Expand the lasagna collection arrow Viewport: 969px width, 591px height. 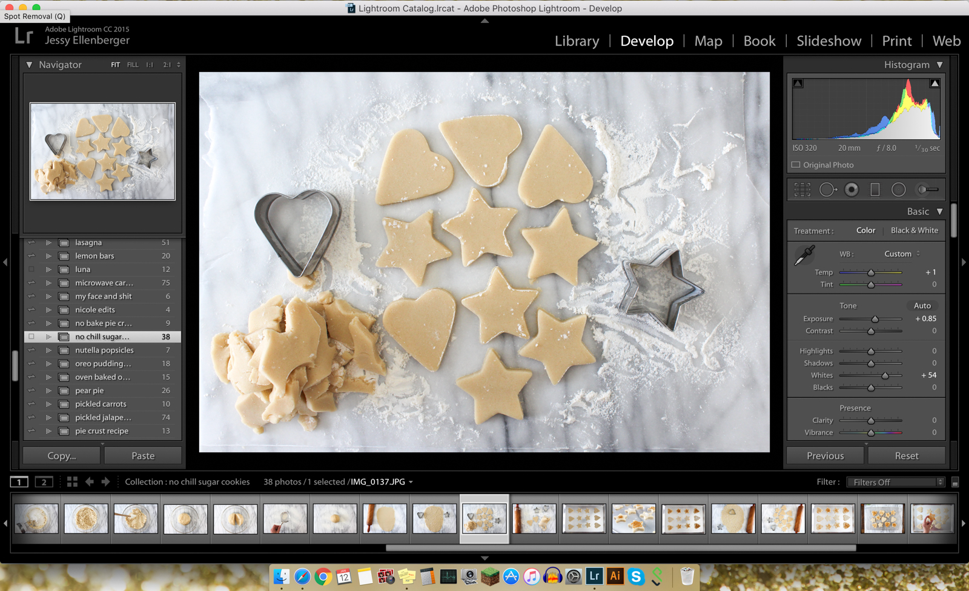click(48, 243)
